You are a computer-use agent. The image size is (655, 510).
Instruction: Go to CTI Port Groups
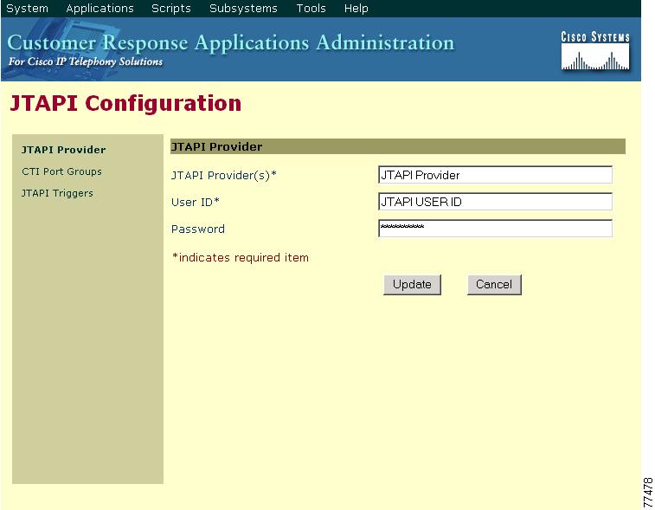pyautogui.click(x=61, y=171)
